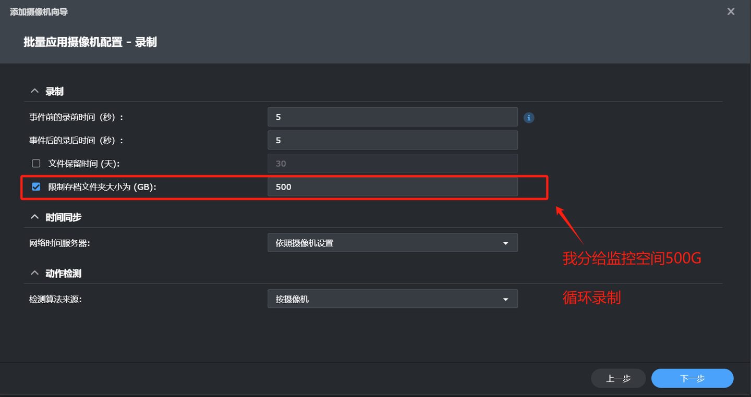Viewport: 751px width, 397px height.
Task: Click the info icon beside pre-record time
Action: point(529,118)
